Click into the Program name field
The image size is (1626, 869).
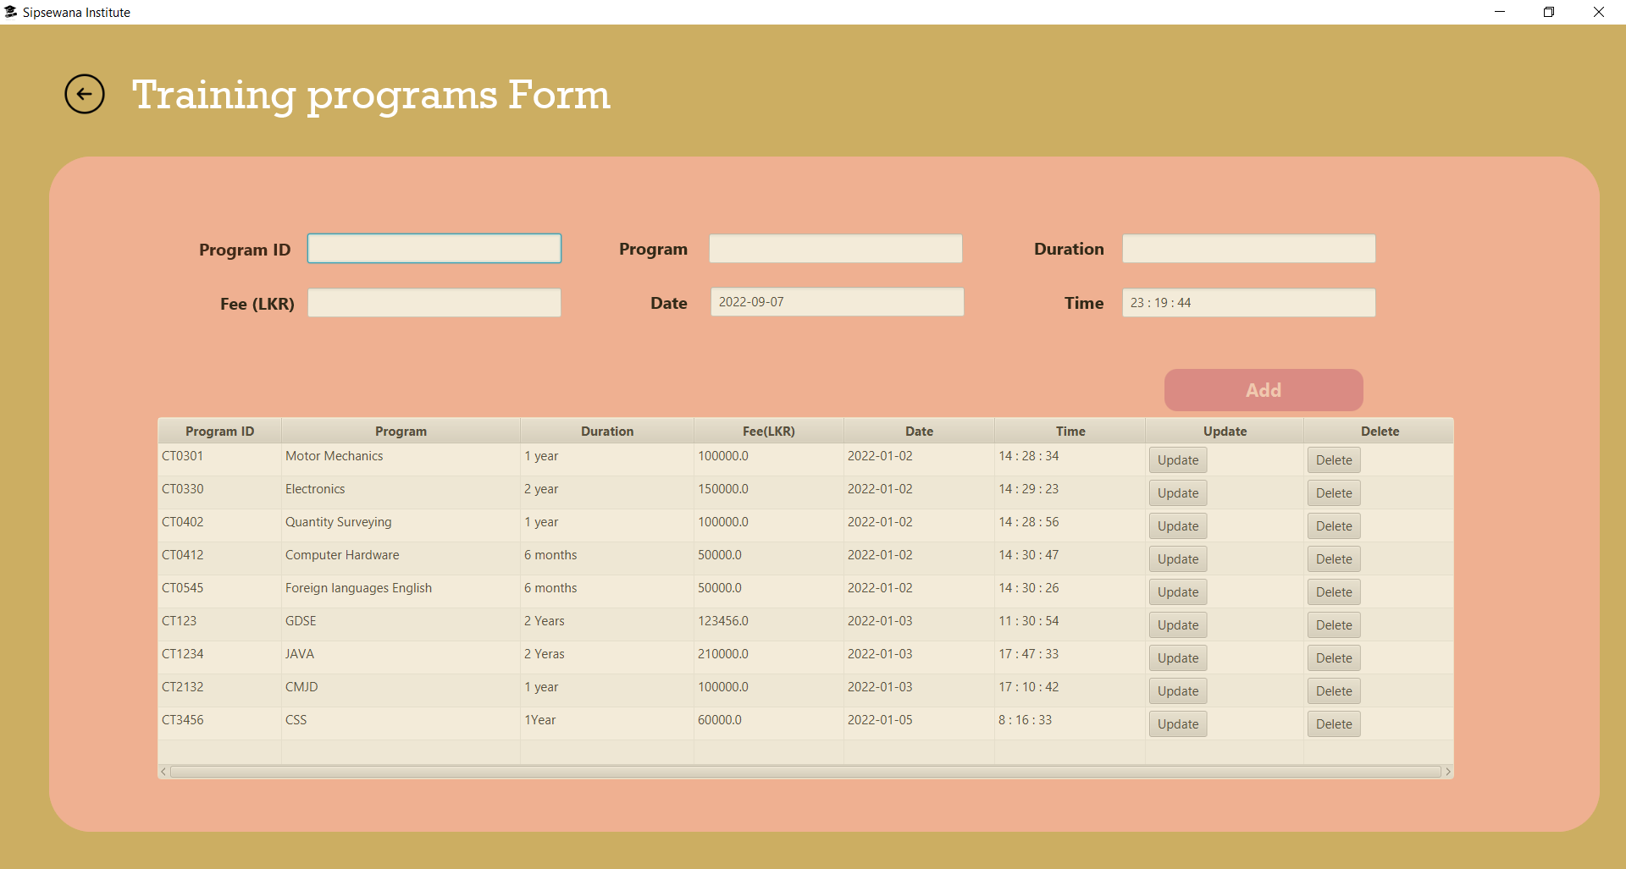(836, 249)
